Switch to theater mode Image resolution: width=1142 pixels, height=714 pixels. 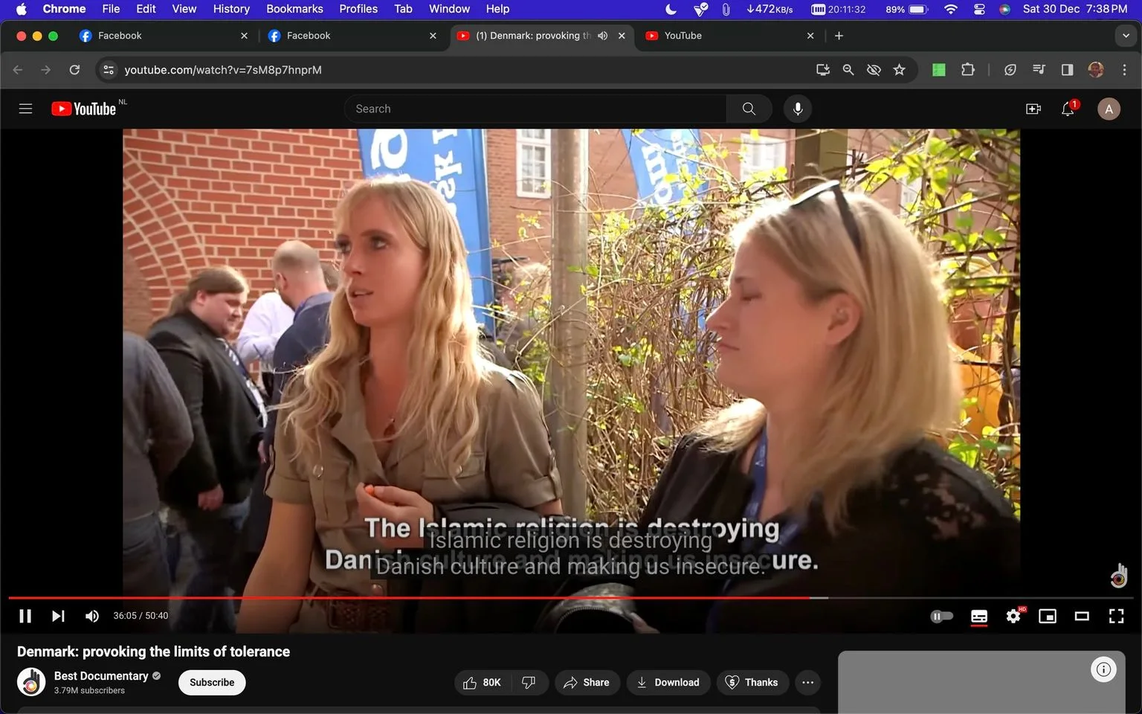(1082, 616)
